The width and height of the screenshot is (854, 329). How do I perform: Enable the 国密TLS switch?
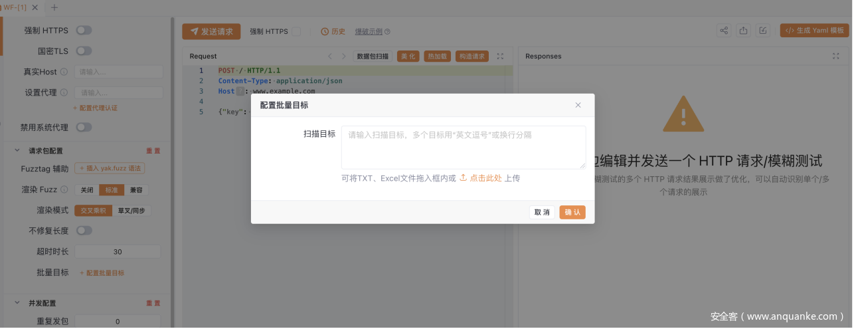[84, 51]
